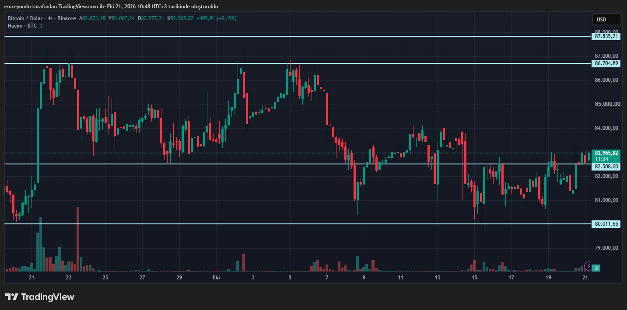The height and width of the screenshot is (310, 627).
Task: Click the Eki month label on the time axis
Action: [216, 278]
